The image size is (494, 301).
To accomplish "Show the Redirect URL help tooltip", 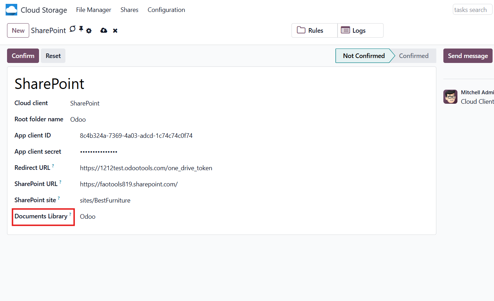I will 53,166.
